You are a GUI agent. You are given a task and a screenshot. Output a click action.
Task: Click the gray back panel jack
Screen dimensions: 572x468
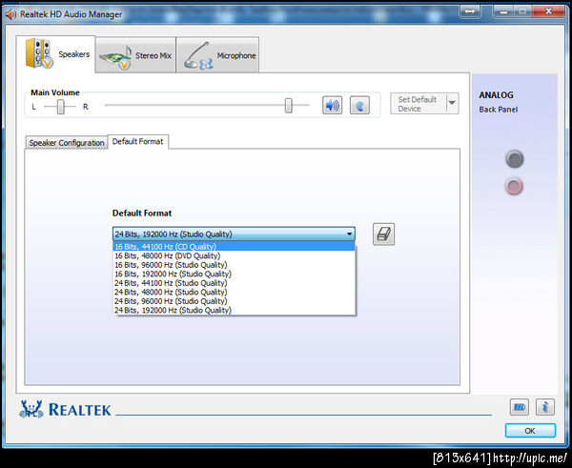point(515,159)
